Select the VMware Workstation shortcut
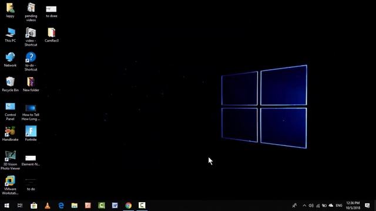The width and height of the screenshot is (376, 211). [x=10, y=181]
